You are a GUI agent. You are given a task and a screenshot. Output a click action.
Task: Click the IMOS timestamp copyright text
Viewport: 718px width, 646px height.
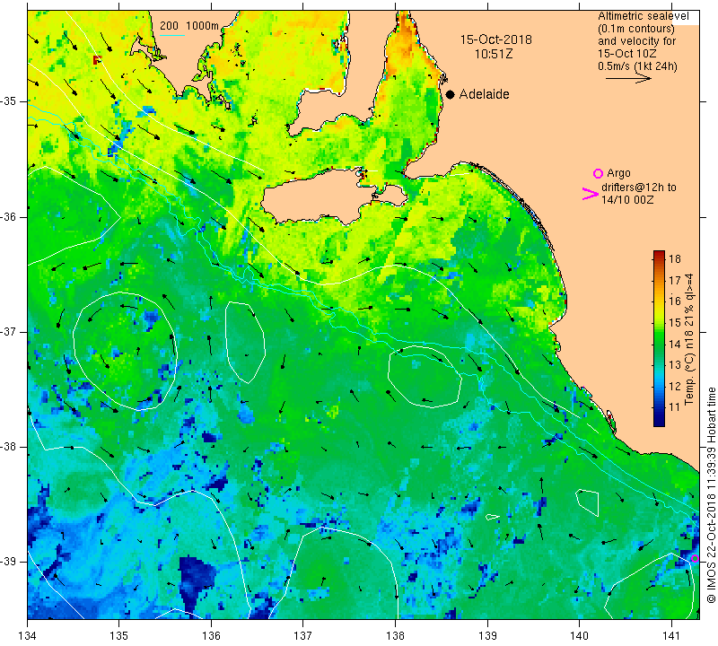pyautogui.click(x=711, y=495)
